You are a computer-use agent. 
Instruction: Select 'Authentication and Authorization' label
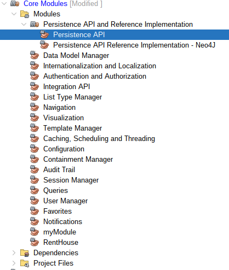95,76
